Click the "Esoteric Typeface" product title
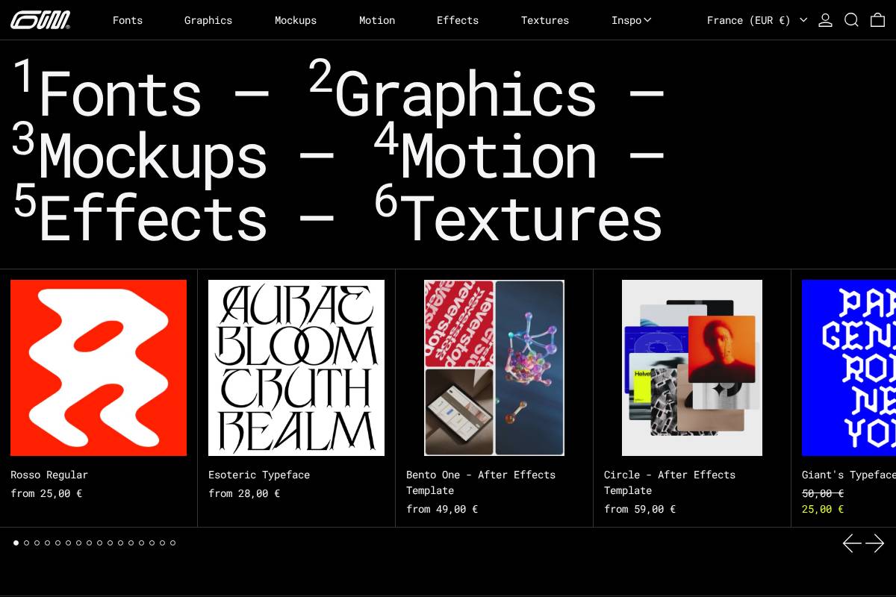The image size is (896, 597). pyautogui.click(x=259, y=475)
